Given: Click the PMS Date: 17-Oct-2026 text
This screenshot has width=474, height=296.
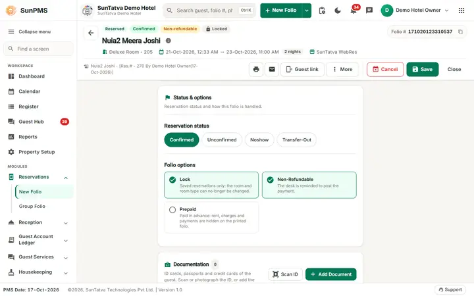Looking at the screenshot, I should click(31, 289).
